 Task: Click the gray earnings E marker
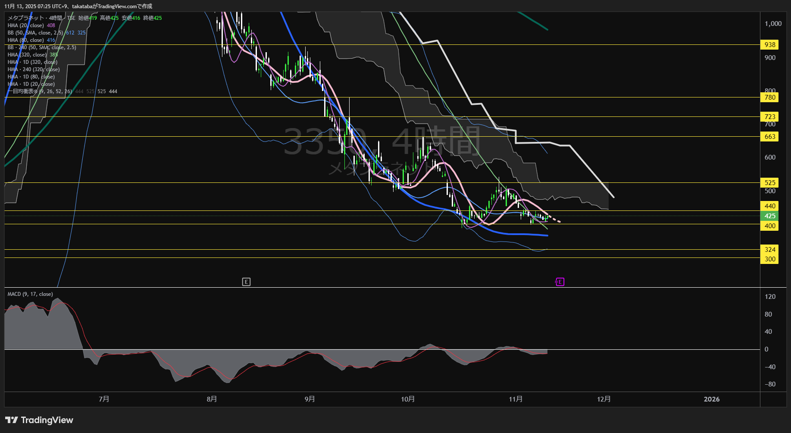point(246,282)
